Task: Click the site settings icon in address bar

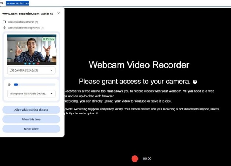Action: 1,3
